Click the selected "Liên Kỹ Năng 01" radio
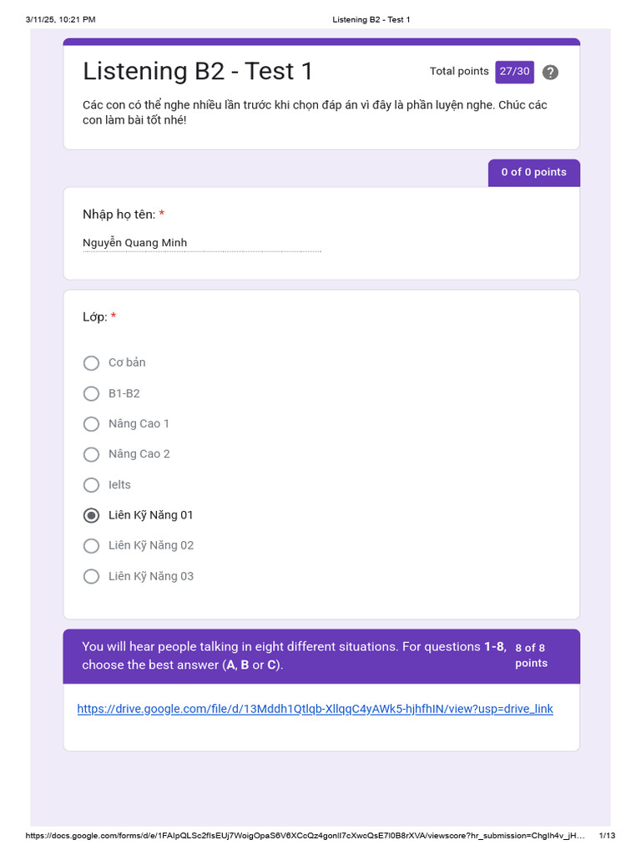Screen dimensions: 641x855 click(92, 515)
